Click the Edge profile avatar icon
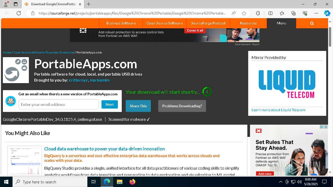The image size is (333, 187). tap(6, 4)
